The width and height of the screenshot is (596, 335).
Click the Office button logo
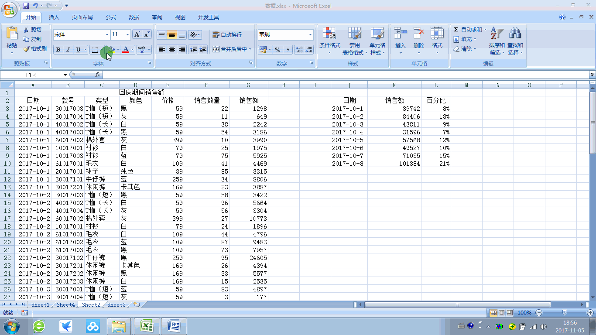tap(9, 9)
